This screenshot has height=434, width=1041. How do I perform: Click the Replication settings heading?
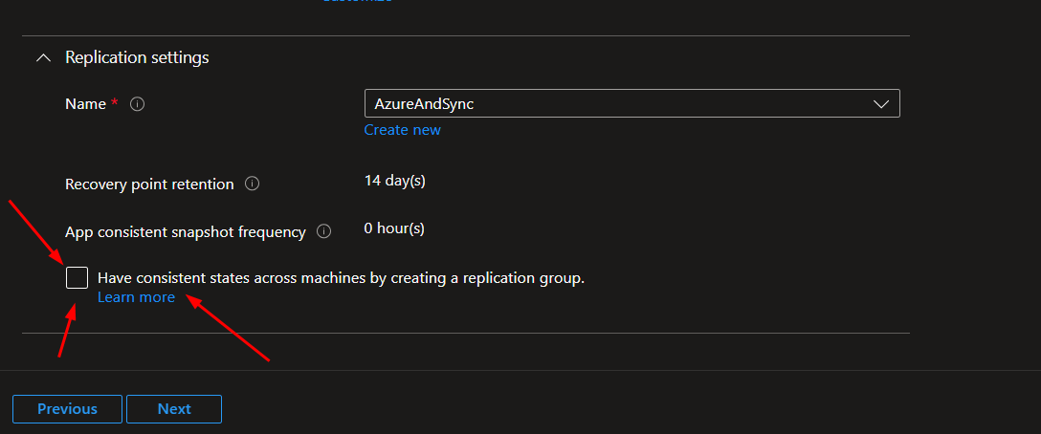point(137,57)
